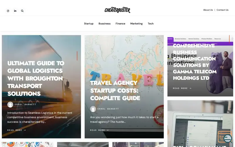This screenshot has height=147, width=235.
Task: Open the orange chat widget icon
Action: (x=225, y=137)
